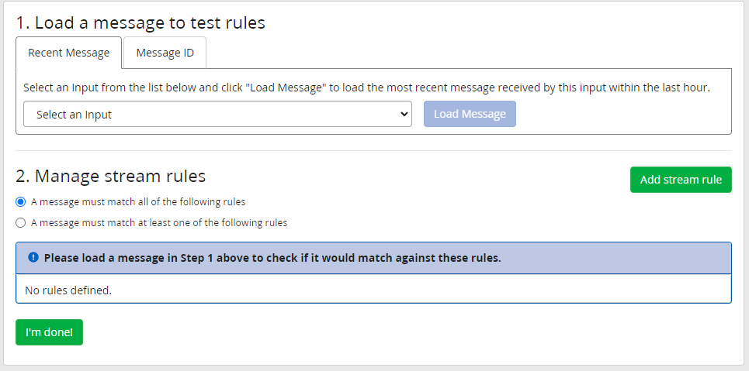Choose the match at least one radio button
The image size is (749, 371).
[x=21, y=223]
